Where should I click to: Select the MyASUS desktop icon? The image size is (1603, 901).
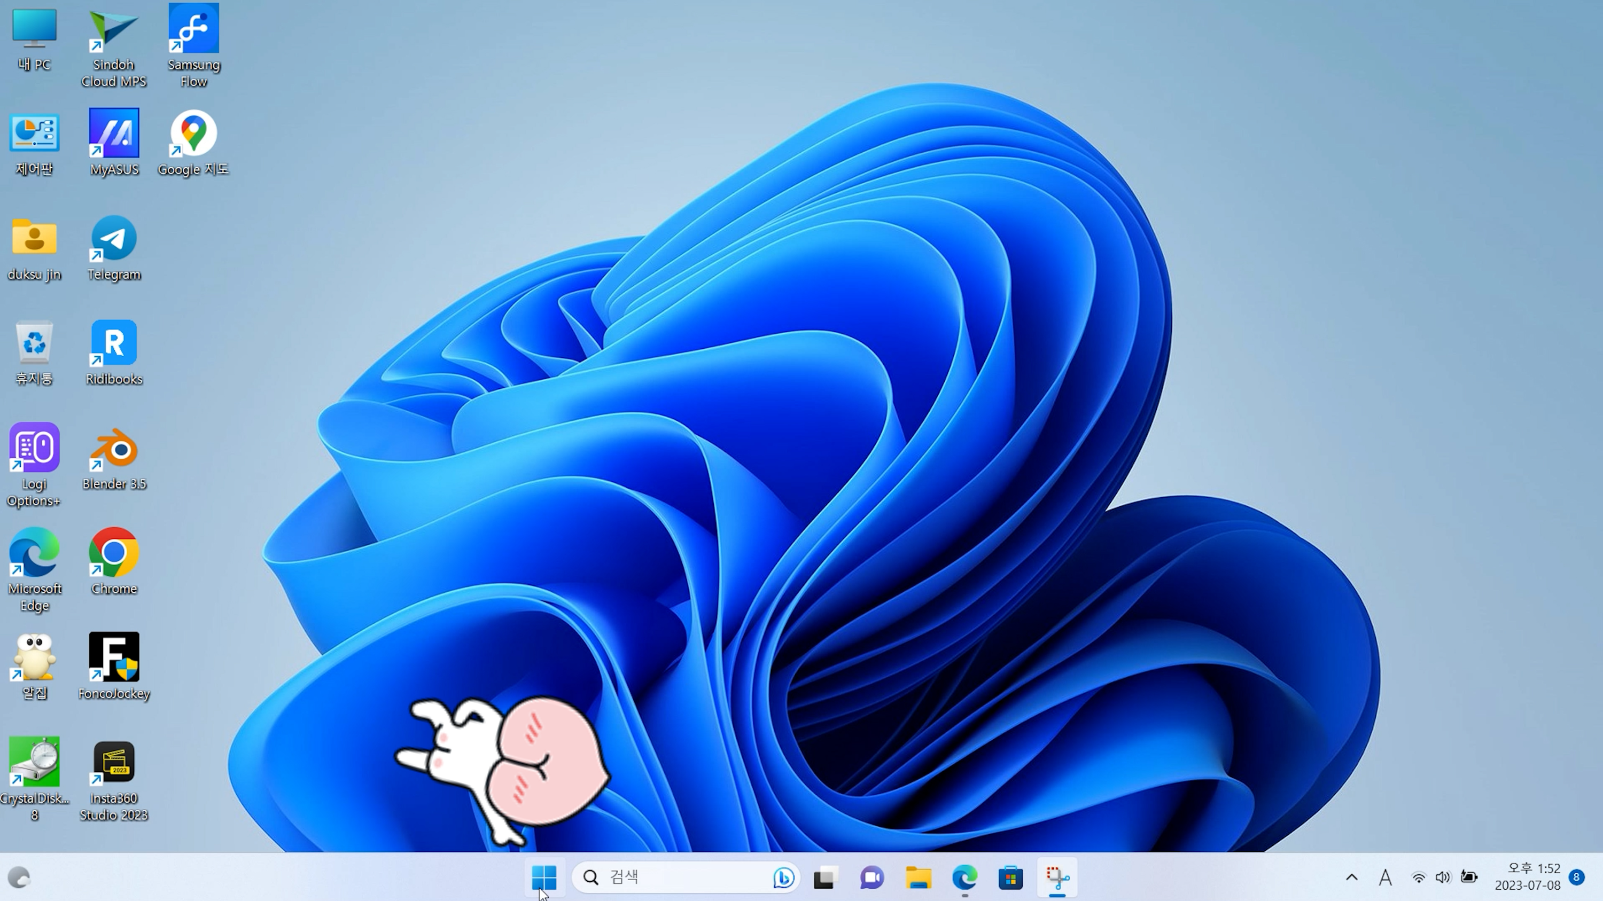(114, 134)
